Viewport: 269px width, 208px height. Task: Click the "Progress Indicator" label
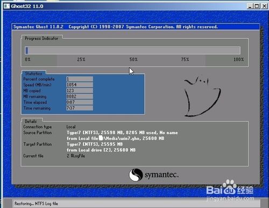pos(41,38)
